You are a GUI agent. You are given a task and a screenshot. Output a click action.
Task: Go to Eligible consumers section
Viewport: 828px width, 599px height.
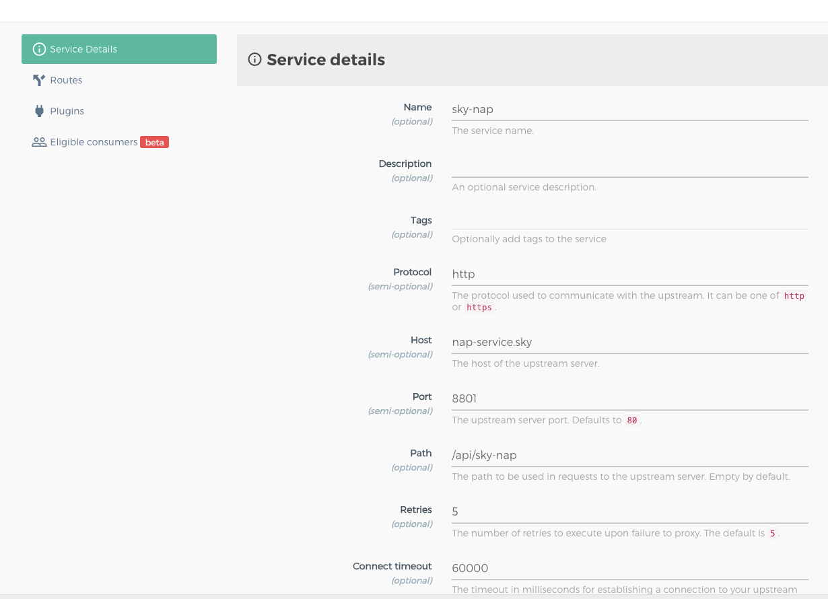click(94, 142)
